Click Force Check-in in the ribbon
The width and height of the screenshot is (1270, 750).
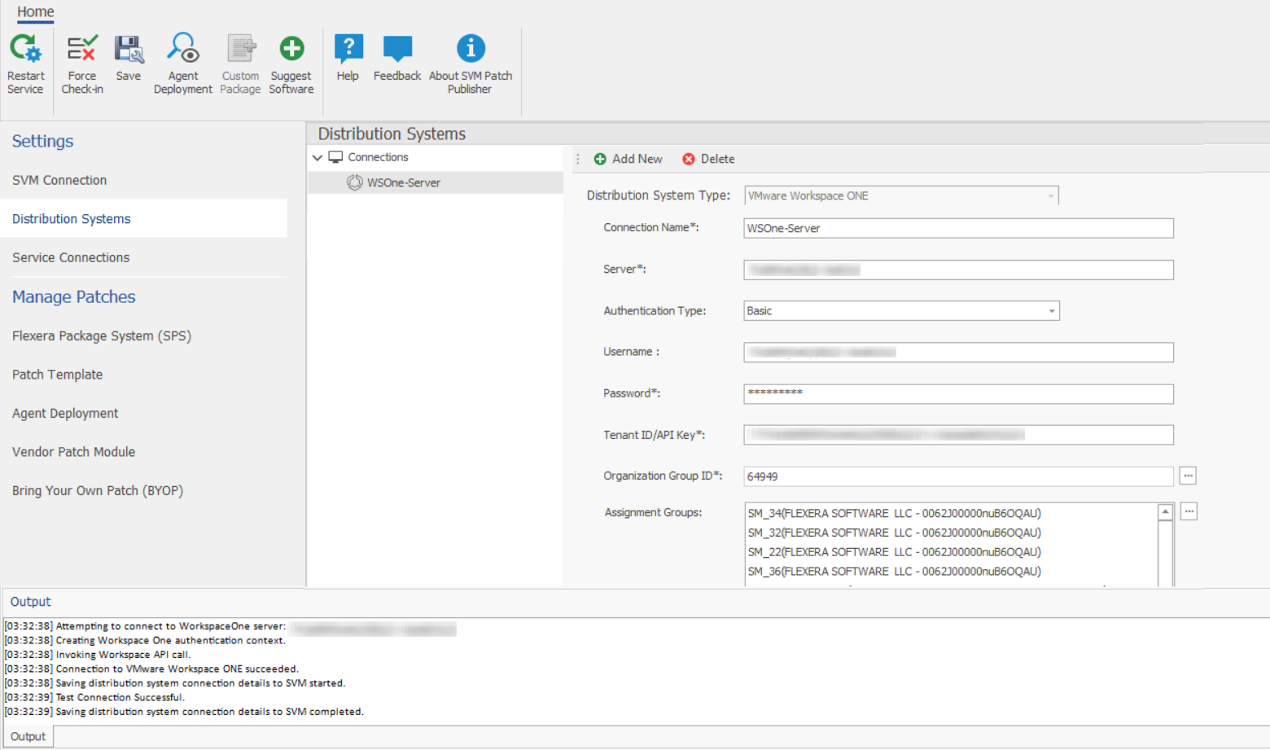[82, 50]
